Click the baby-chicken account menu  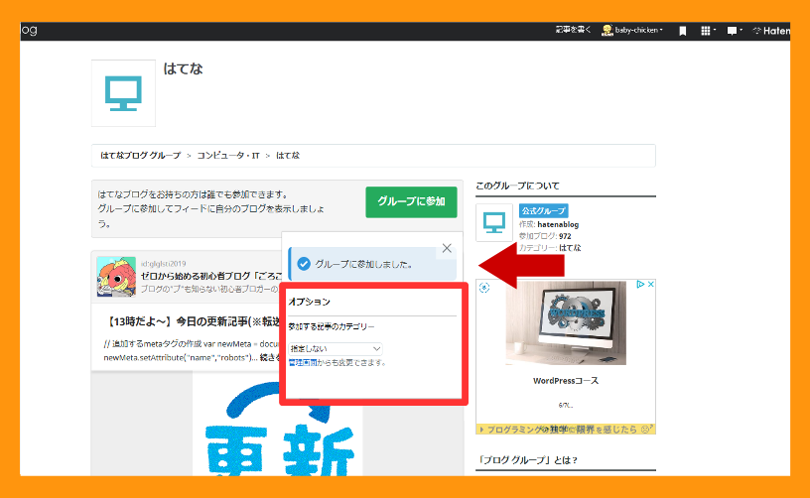(x=632, y=31)
